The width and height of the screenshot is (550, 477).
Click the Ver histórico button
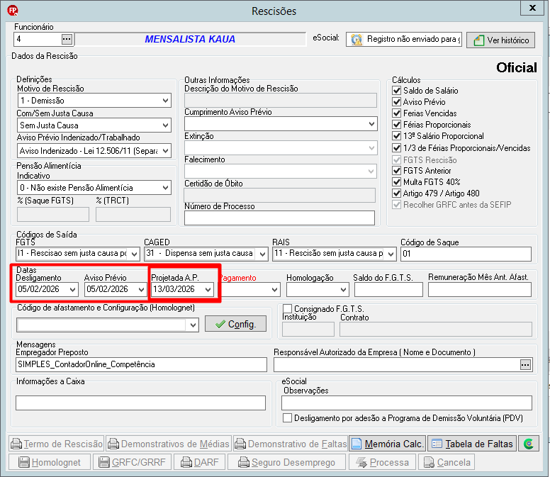500,40
